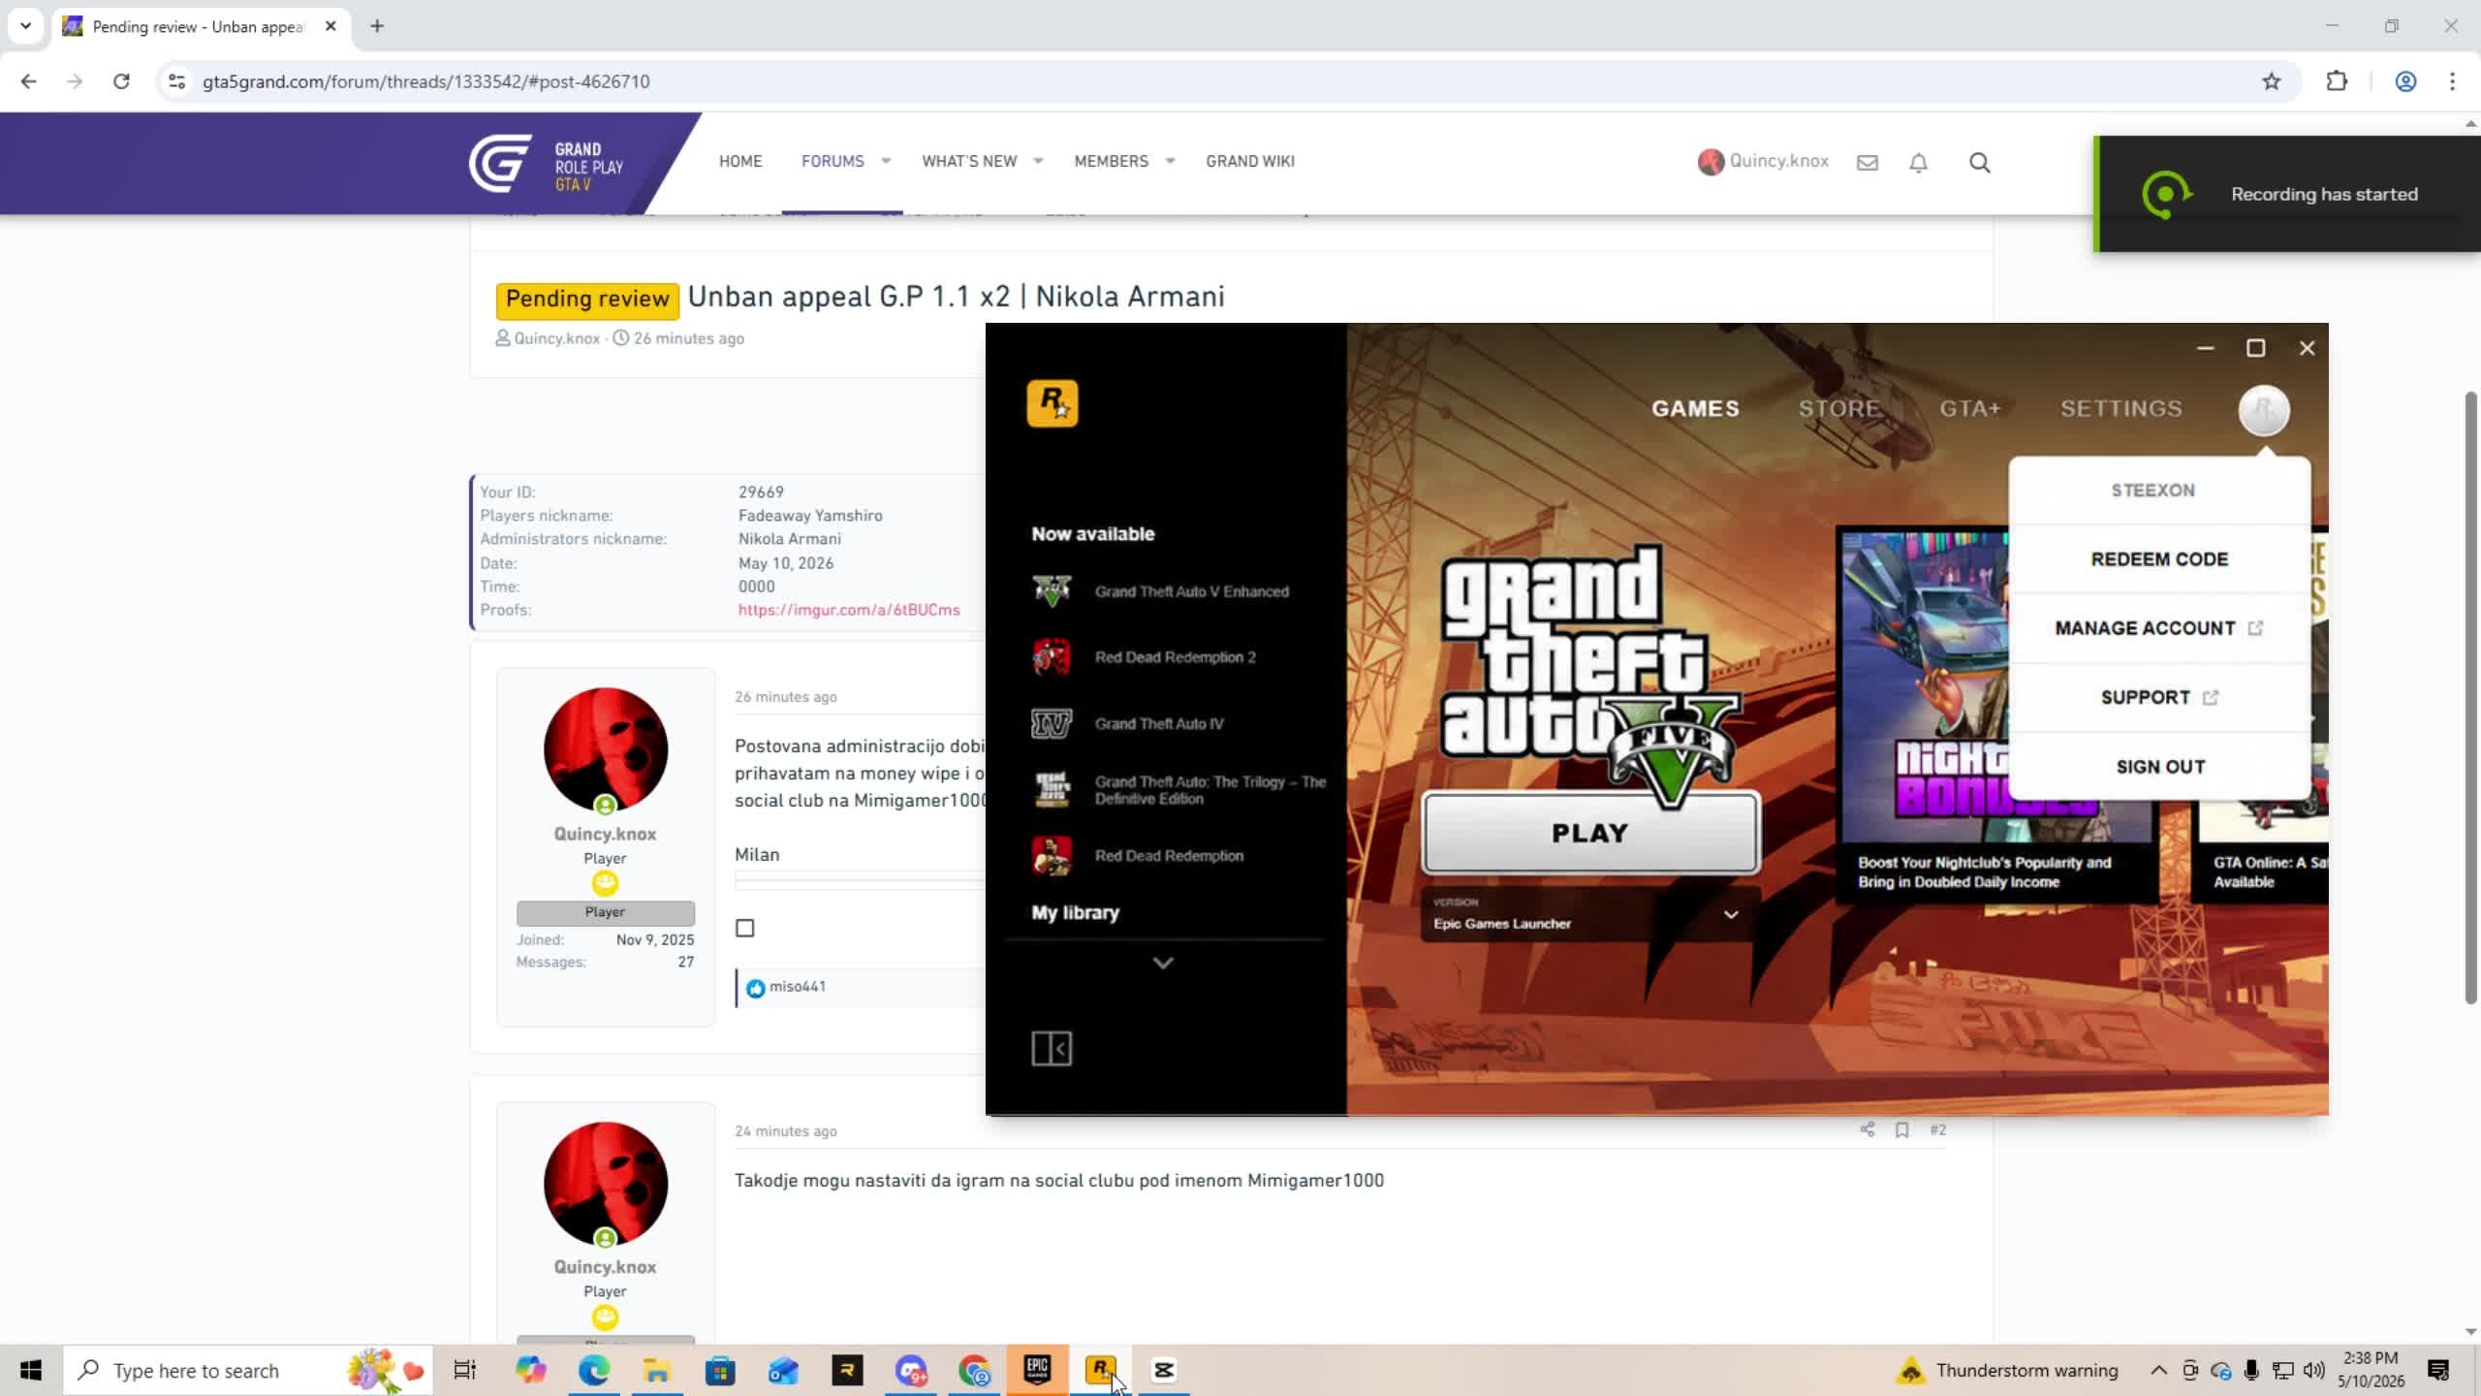The image size is (2481, 1396).
Task: Close the Pending review browser tab
Action: [x=330, y=26]
